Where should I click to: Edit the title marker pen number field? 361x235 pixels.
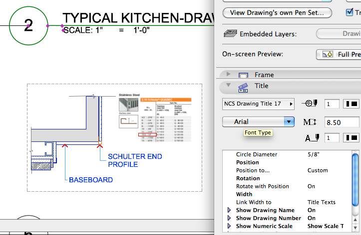pyautogui.click(x=332, y=104)
